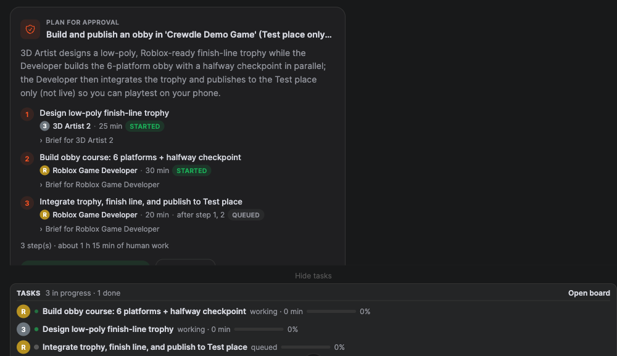
Task: Click the 3 avatar beside Design trophy task
Action: (23, 330)
